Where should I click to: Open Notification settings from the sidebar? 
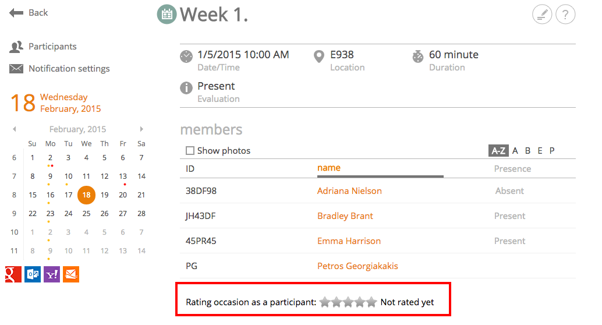click(69, 69)
